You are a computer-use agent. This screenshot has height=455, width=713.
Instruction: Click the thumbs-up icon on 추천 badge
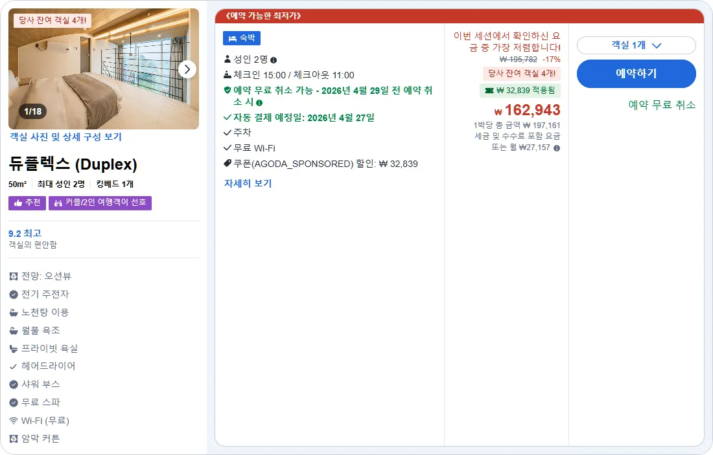tap(18, 203)
